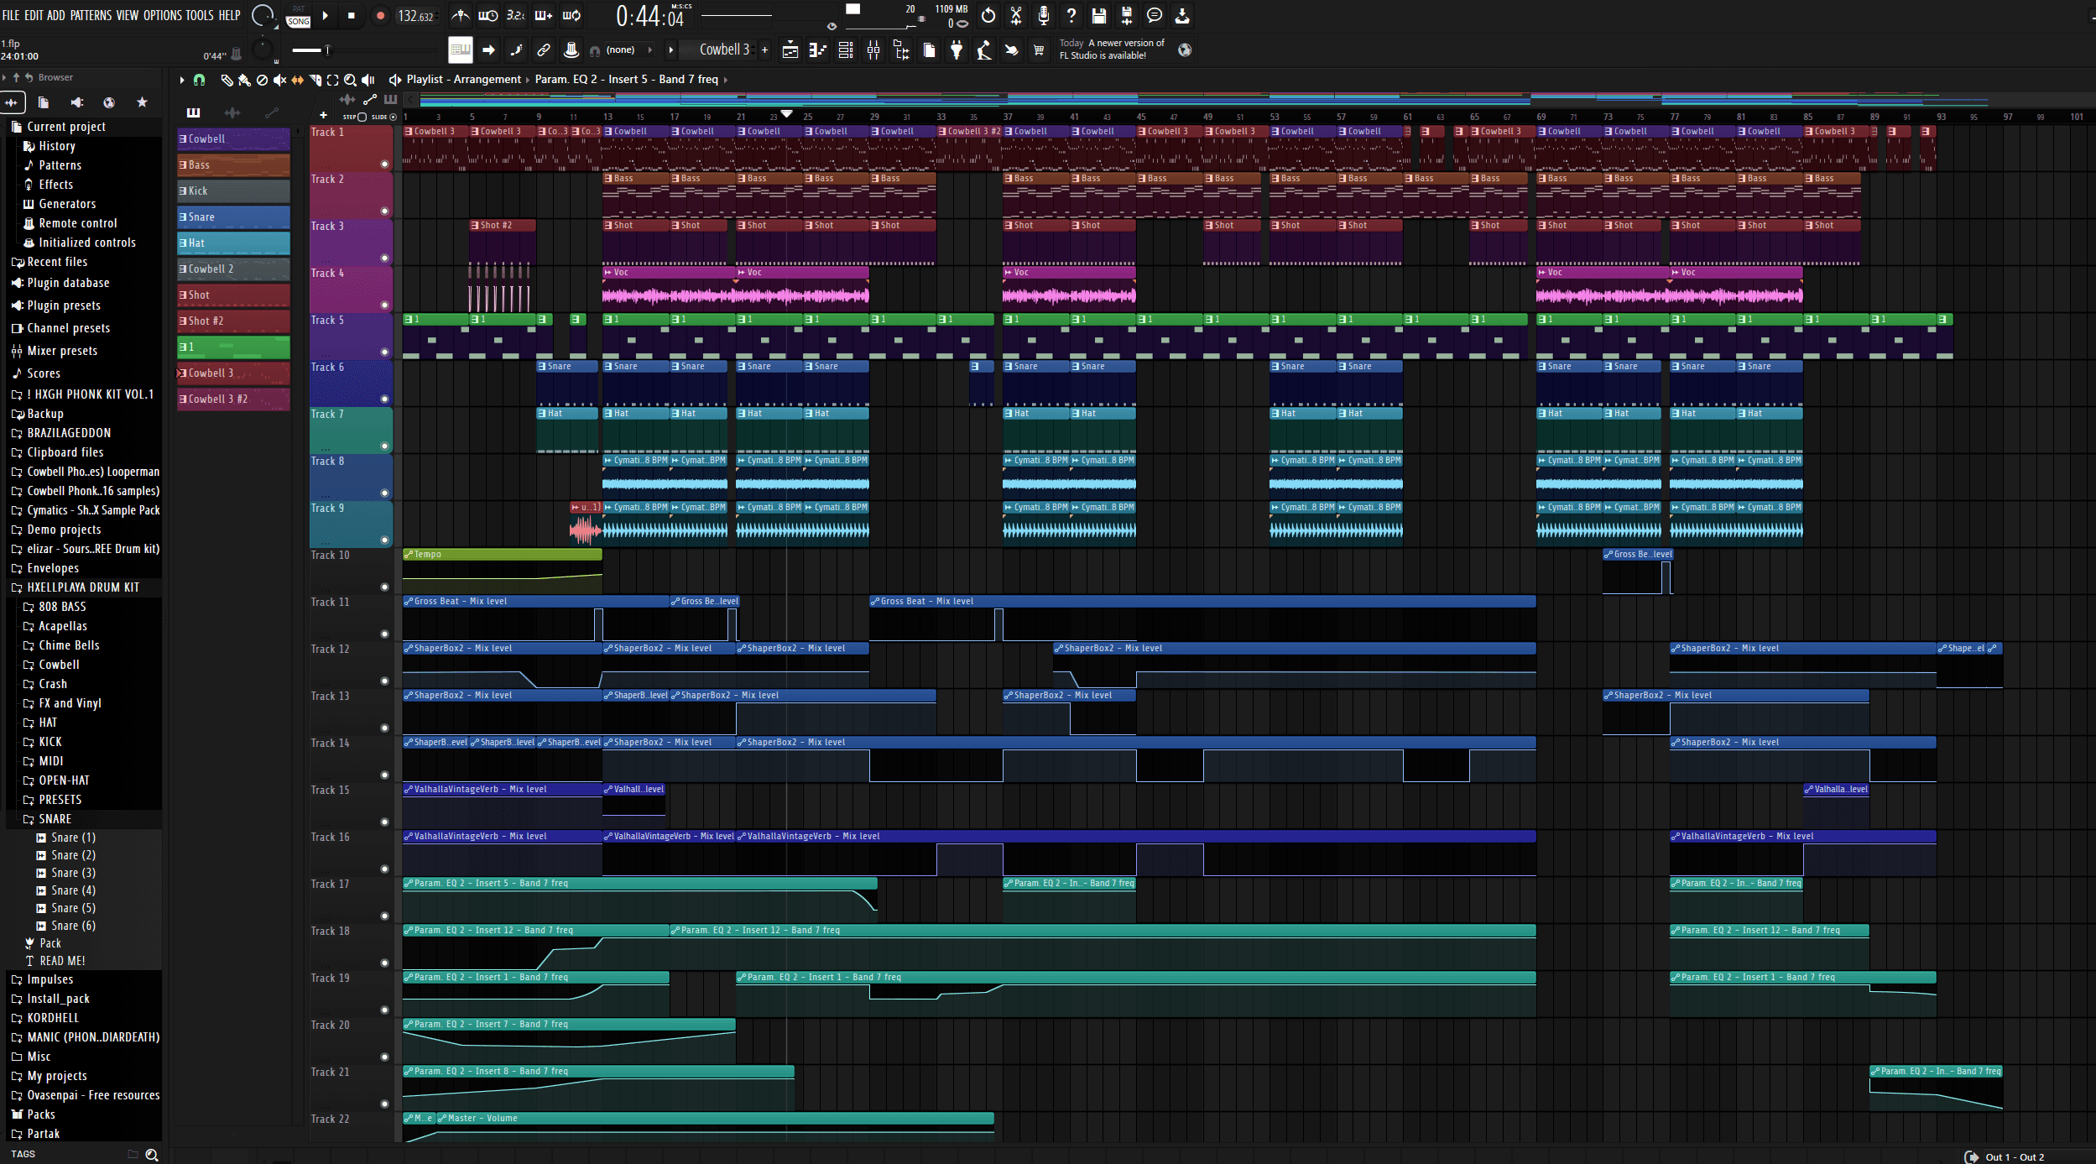
Task: Open the green magnet snap options
Action: [199, 80]
